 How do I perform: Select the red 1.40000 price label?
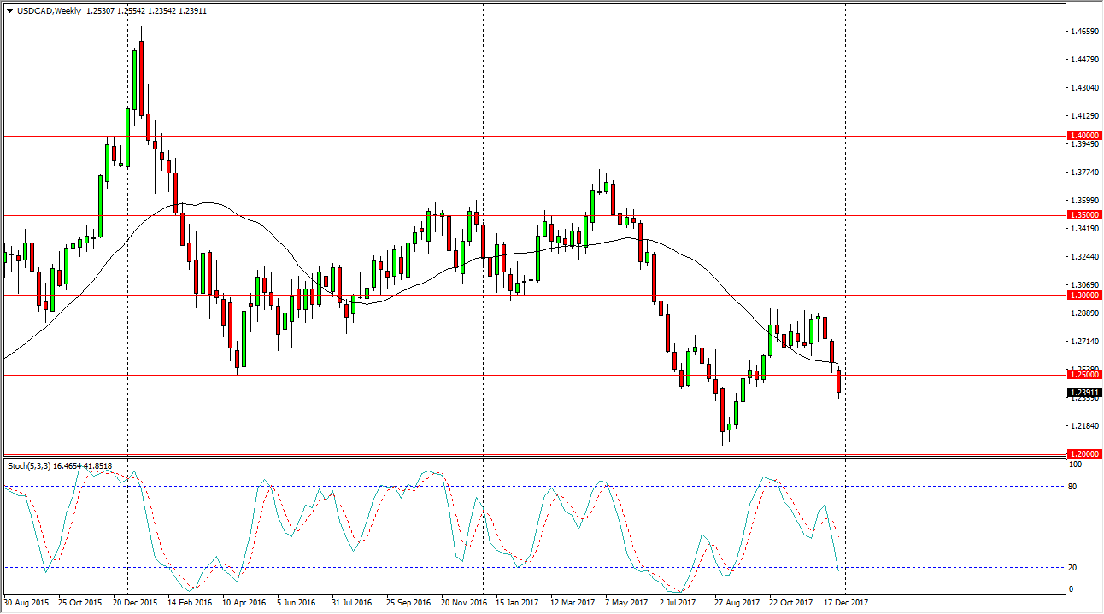(1084, 136)
